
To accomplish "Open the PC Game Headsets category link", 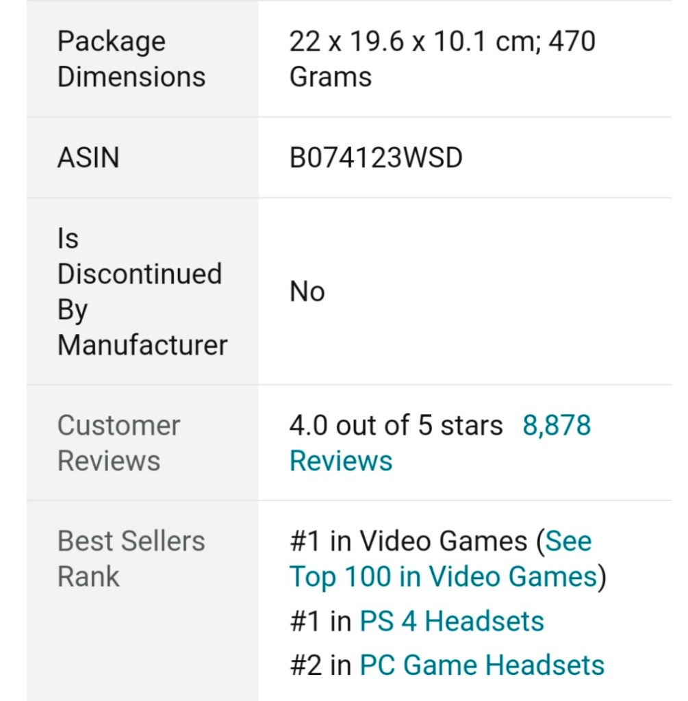I will pyautogui.click(x=482, y=665).
